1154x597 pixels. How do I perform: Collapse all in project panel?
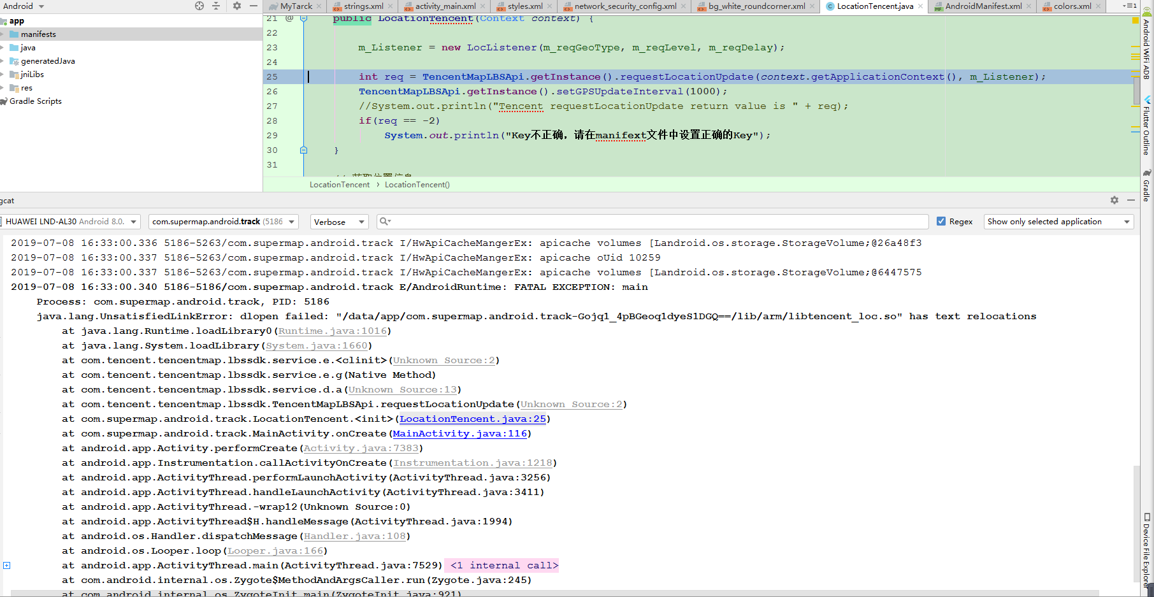pyautogui.click(x=216, y=6)
